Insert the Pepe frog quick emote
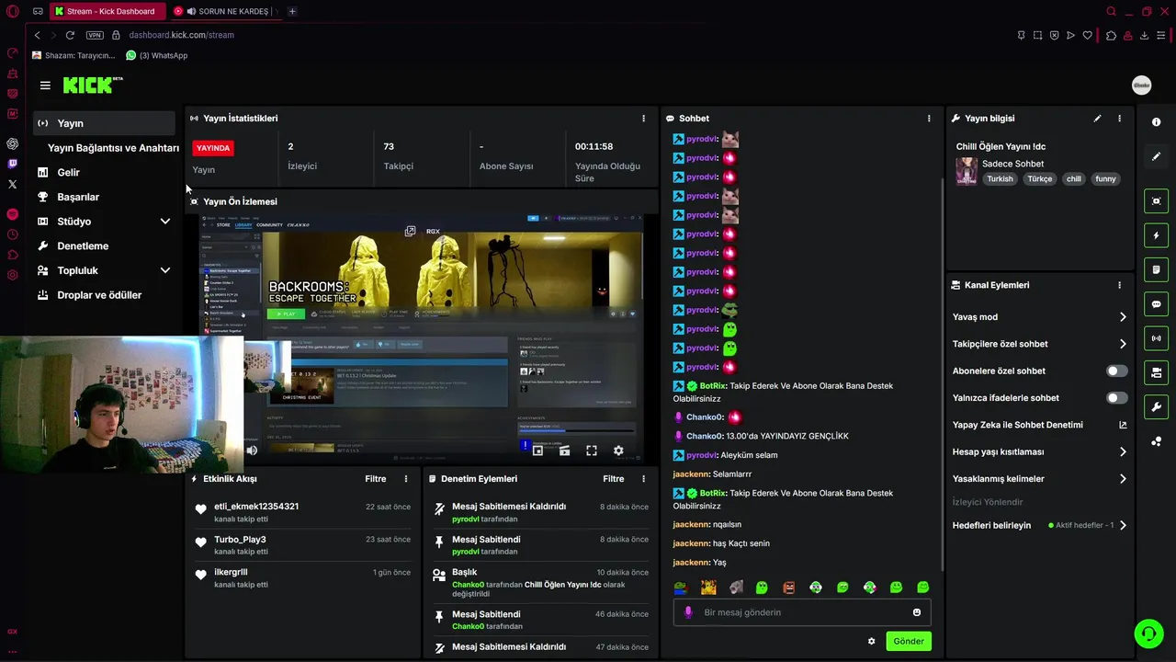Viewport: 1176px width, 662px height. 680,588
